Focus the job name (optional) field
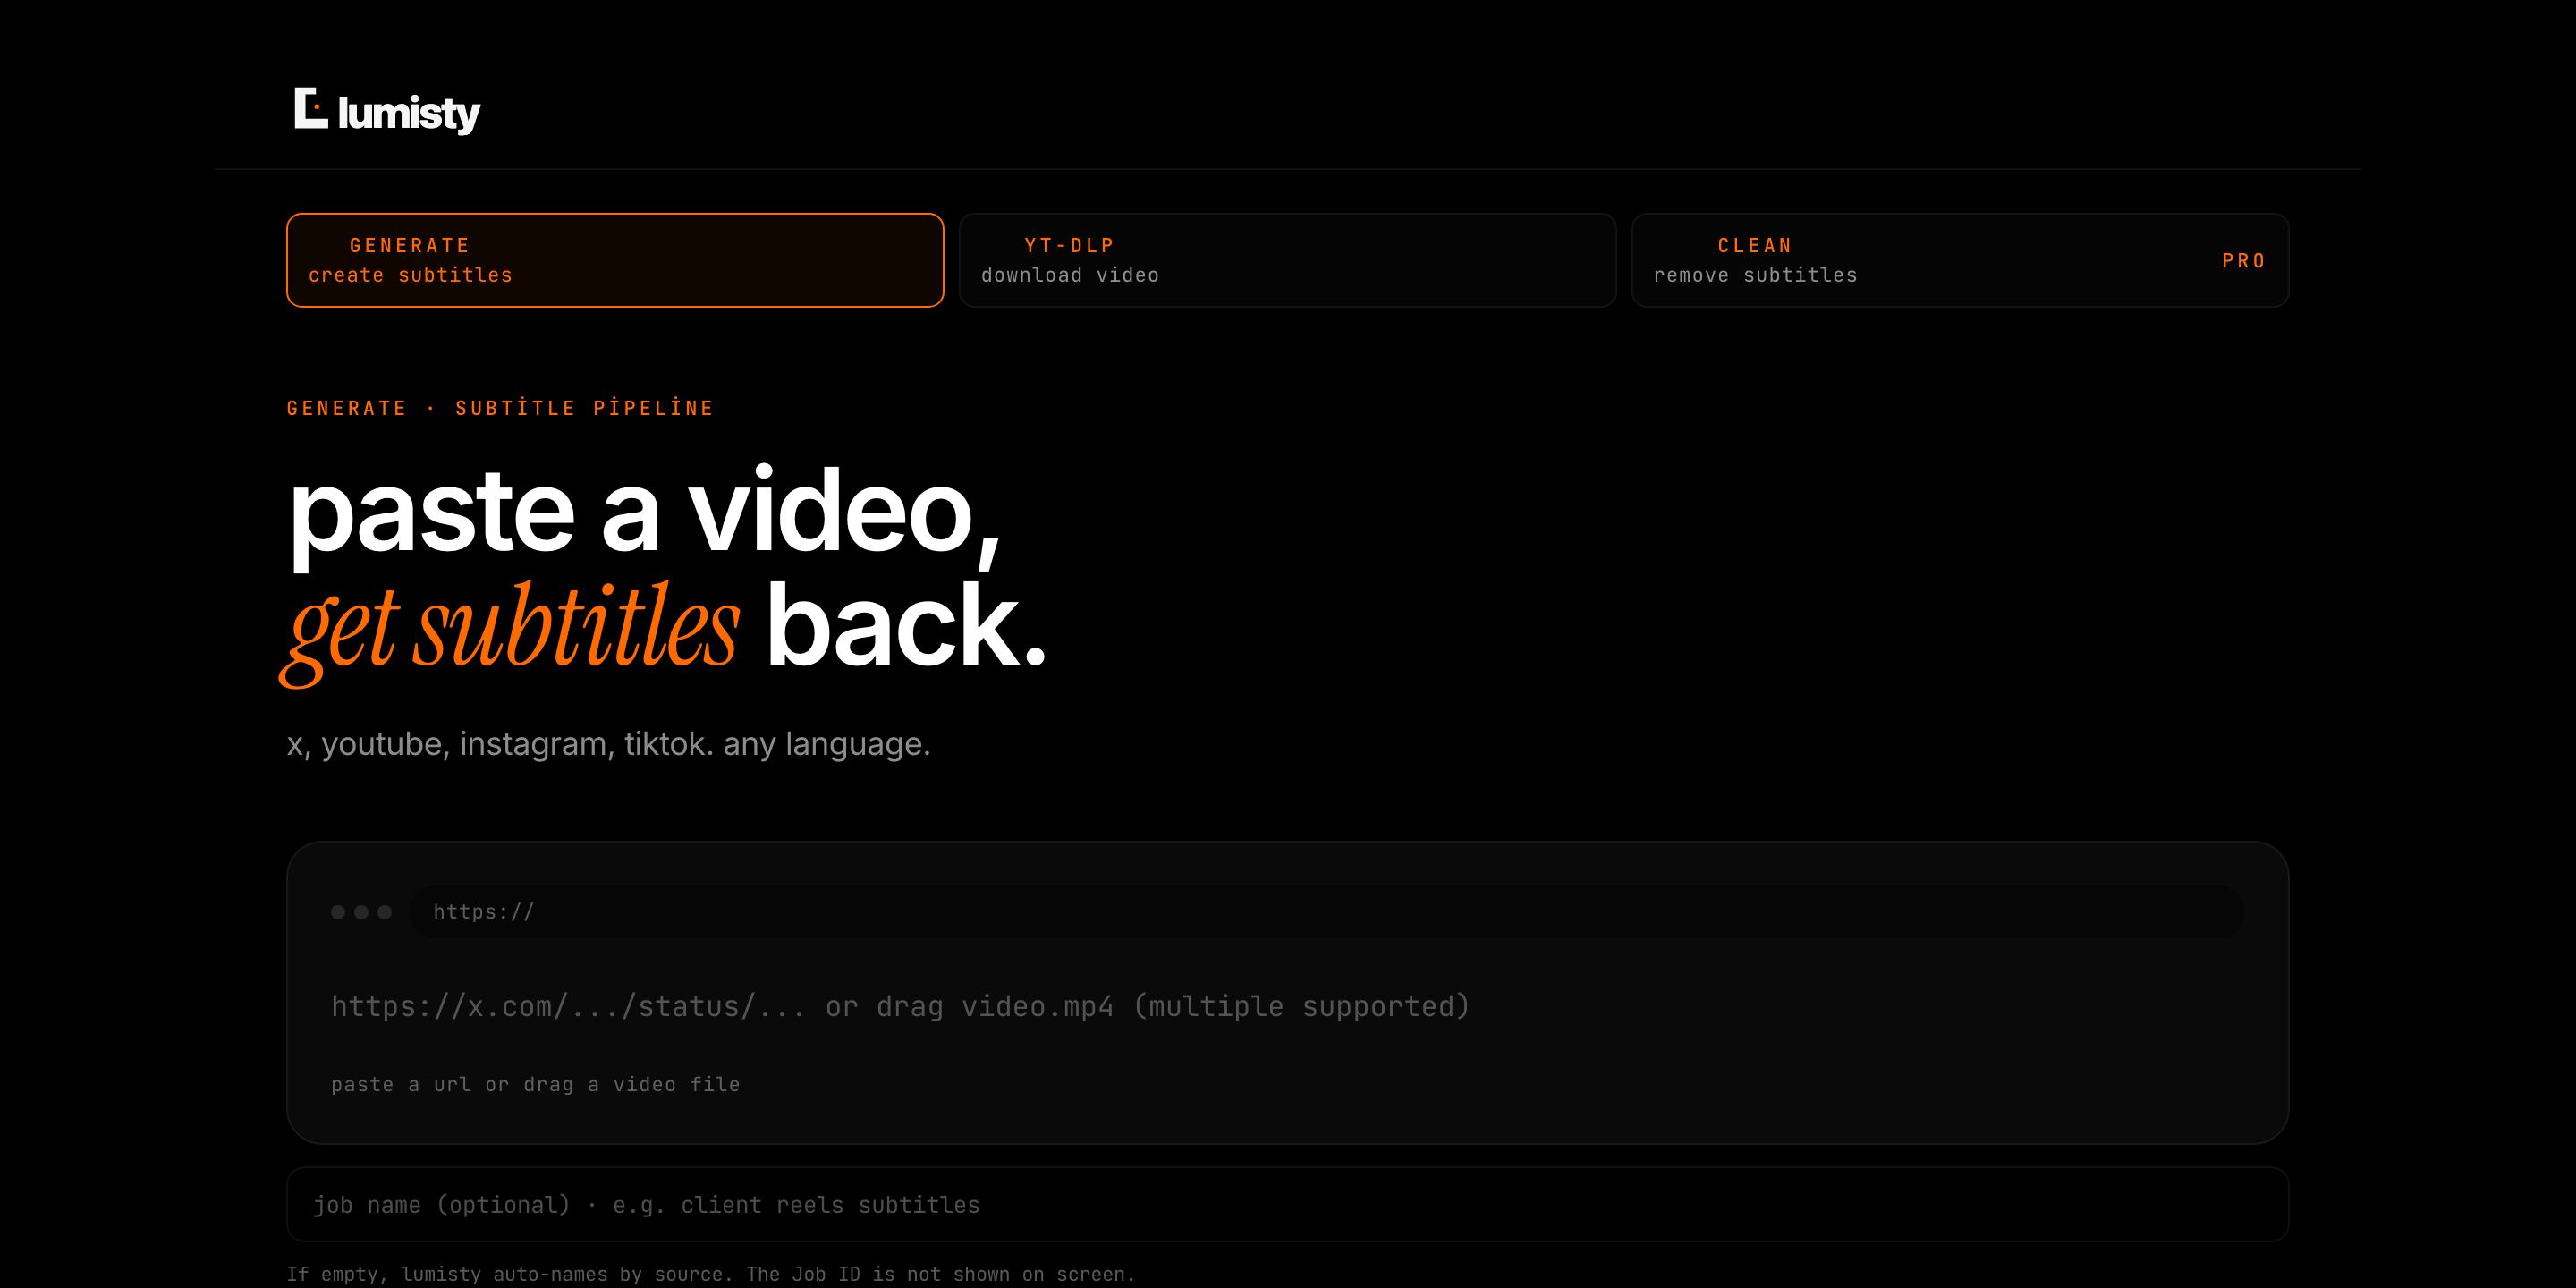Image resolution: width=2576 pixels, height=1288 pixels. tap(1287, 1204)
